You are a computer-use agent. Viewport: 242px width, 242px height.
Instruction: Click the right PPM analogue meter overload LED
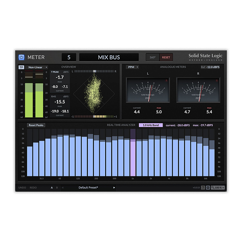(216, 80)
